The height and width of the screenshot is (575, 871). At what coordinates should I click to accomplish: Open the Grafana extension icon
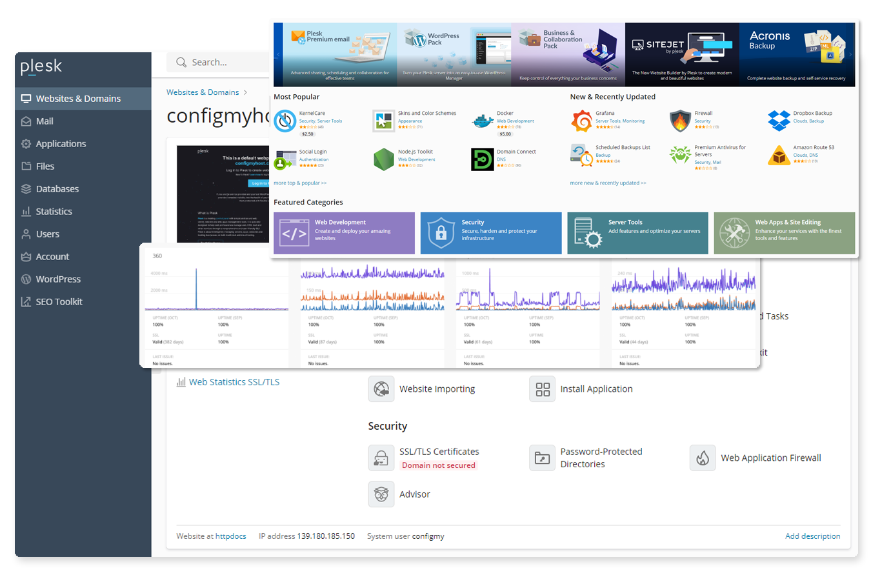581,121
